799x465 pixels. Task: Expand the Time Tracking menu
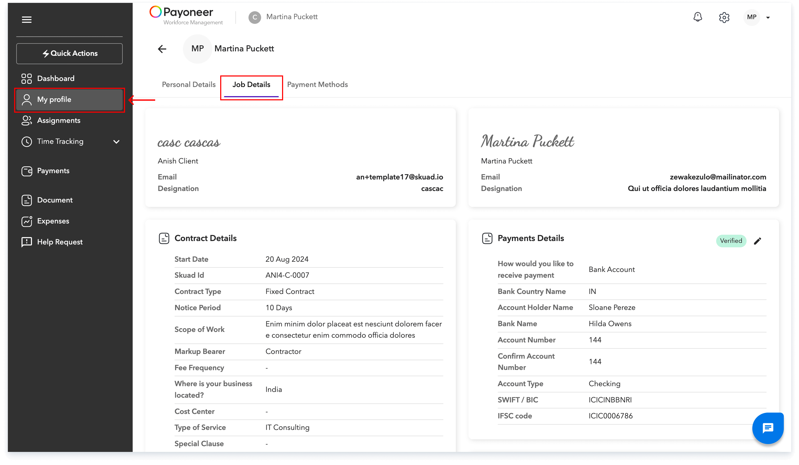116,141
